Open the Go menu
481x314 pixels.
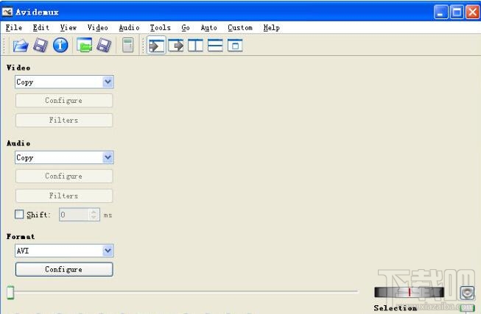(x=186, y=27)
